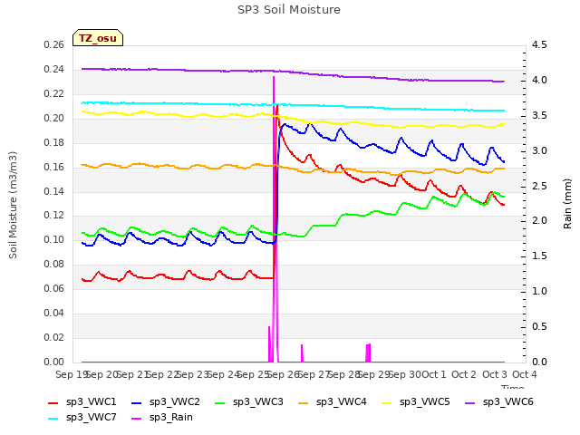Click the small rain bar near Sep 27
Viewport: 580px width, 435px height.
[302, 353]
